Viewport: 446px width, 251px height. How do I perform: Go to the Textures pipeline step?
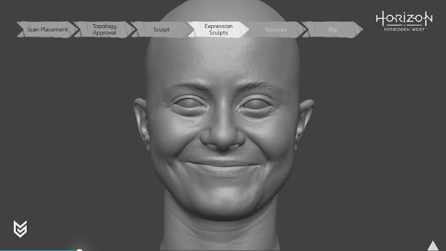(x=275, y=30)
